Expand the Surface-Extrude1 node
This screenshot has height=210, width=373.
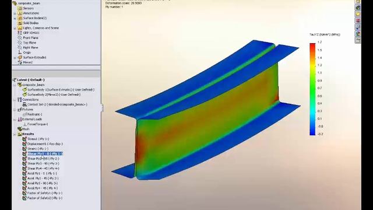tap(15, 58)
